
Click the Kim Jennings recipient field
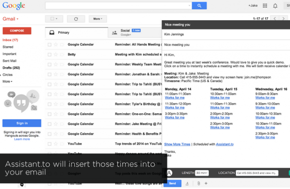[226, 34]
